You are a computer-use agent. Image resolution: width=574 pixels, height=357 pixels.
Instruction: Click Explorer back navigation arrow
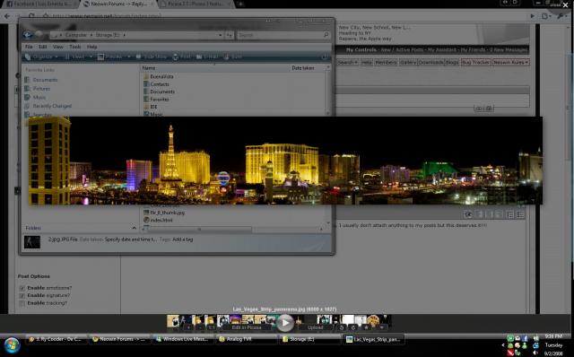[28, 35]
